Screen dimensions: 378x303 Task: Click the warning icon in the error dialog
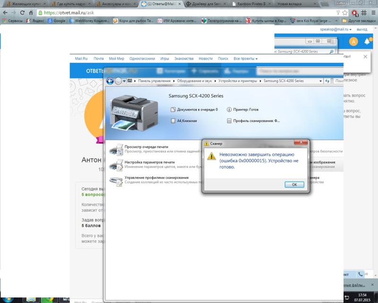click(x=211, y=156)
